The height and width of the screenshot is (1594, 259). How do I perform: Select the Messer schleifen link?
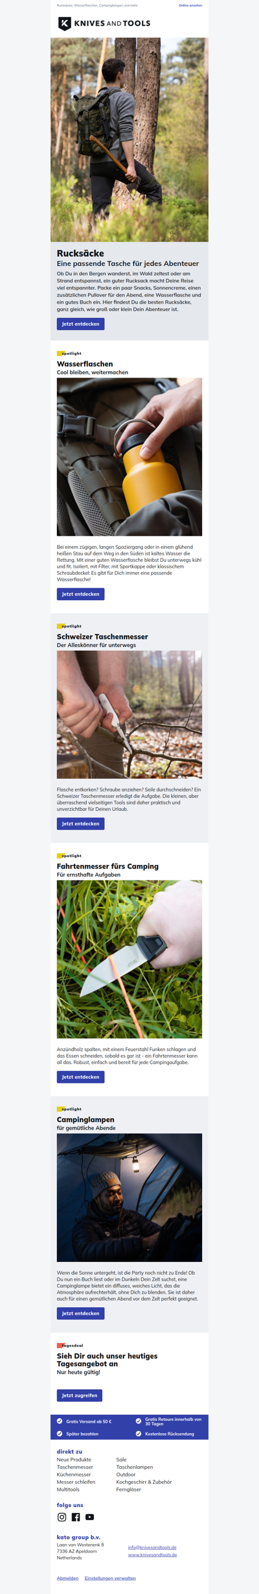point(76,1482)
